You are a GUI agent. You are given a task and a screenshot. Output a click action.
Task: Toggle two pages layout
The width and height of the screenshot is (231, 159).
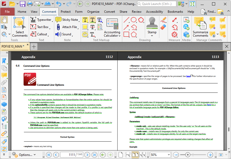click(135, 155)
